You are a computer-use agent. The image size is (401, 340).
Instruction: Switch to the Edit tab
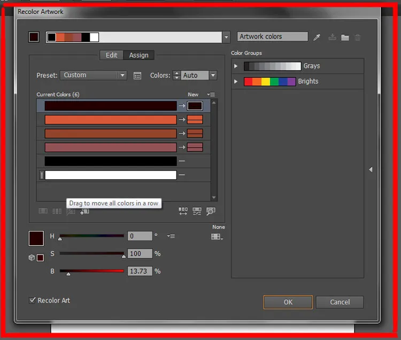(x=111, y=55)
